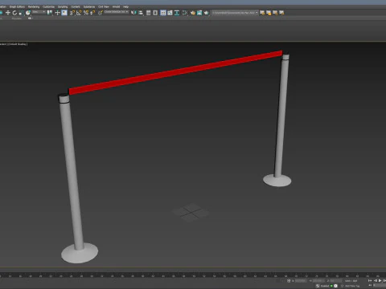
Task: Toggle the Spinner Snap icon
Action: [92, 13]
